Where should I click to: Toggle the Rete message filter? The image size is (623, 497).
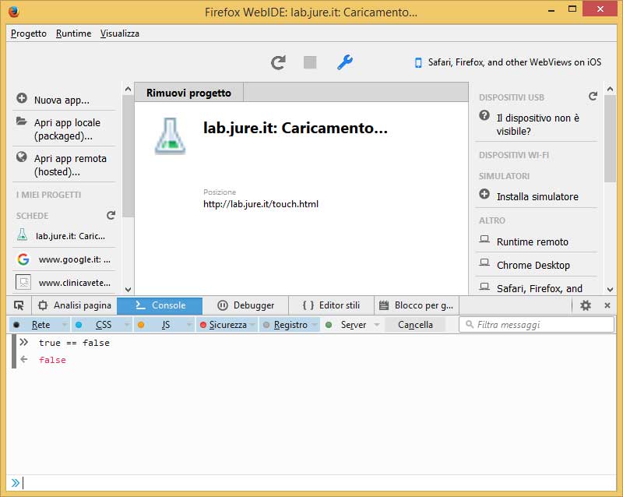[x=41, y=325]
